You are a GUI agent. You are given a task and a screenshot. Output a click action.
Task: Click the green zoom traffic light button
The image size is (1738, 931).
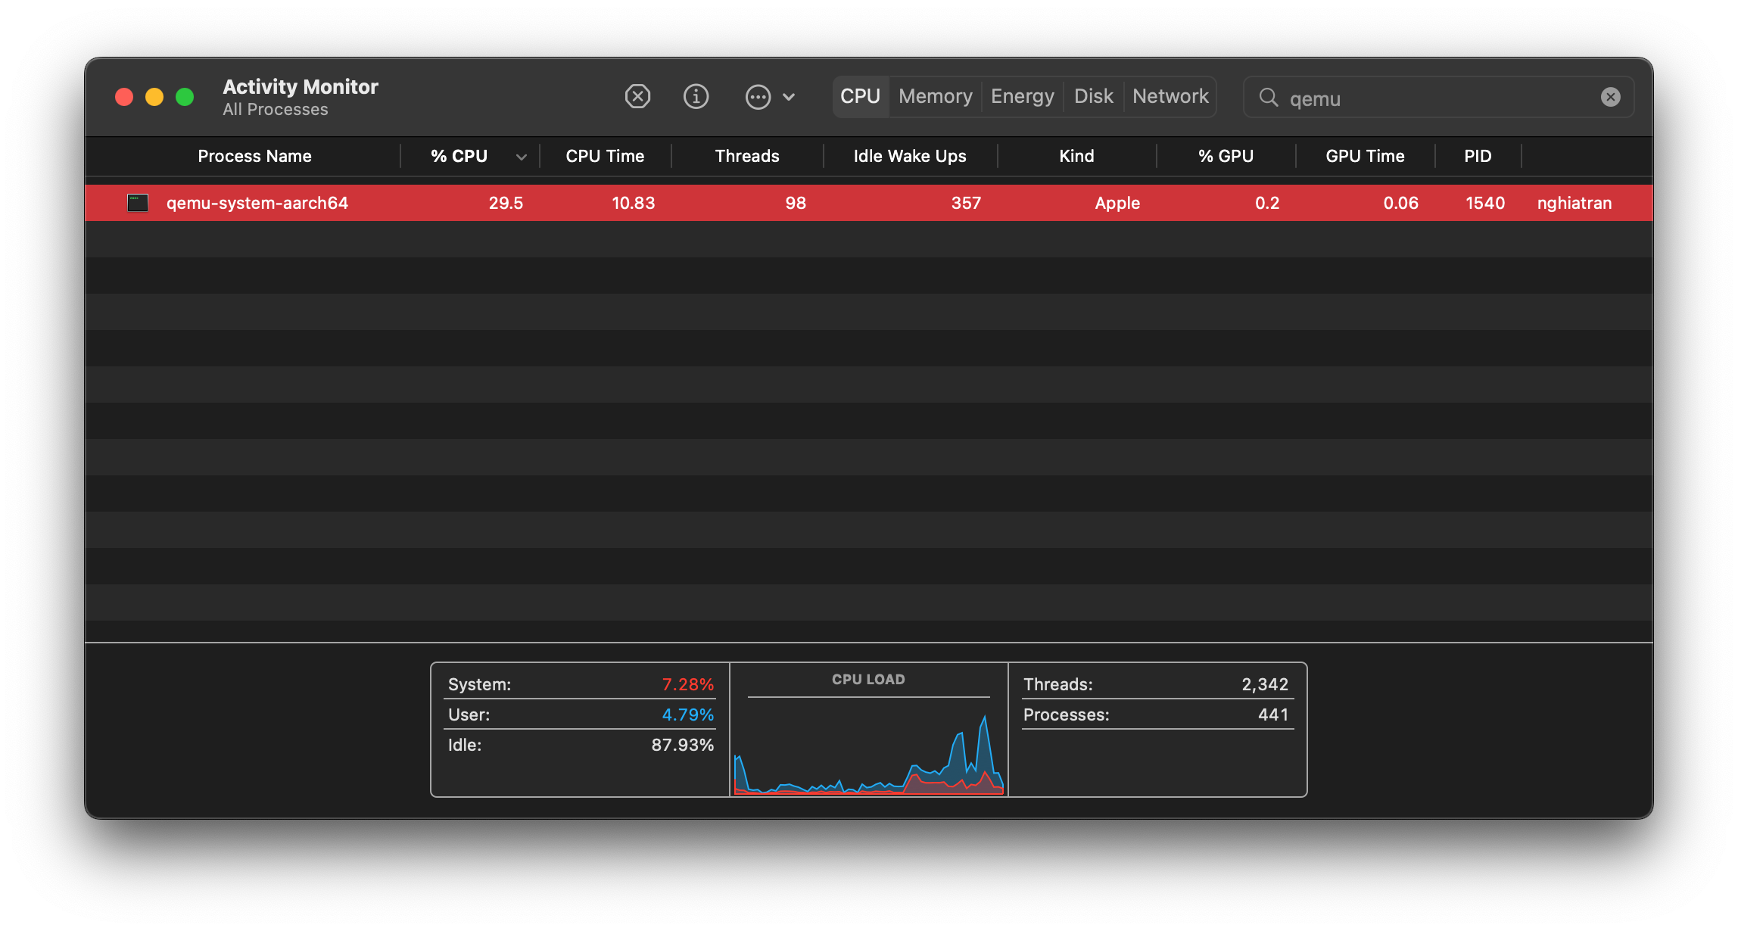tap(184, 97)
